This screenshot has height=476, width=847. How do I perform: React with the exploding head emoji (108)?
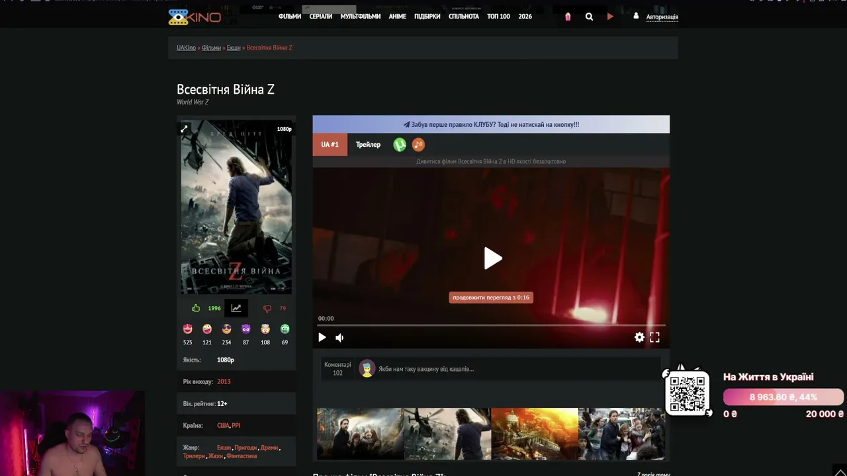tap(265, 329)
